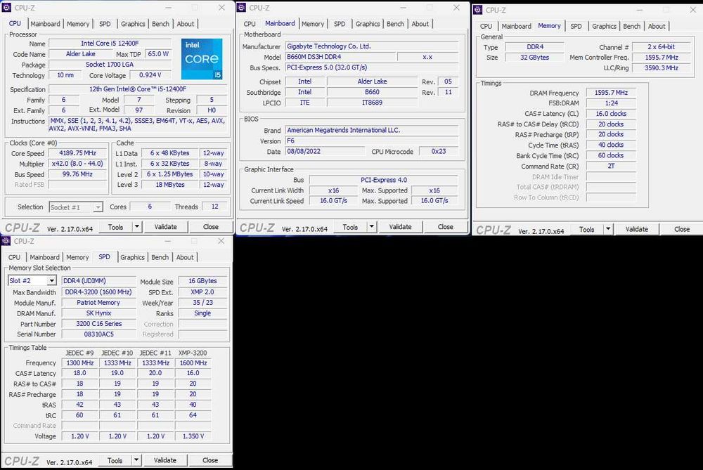Click the Core Speed value 4189.75 MHz
703x470 pixels.
(78, 153)
